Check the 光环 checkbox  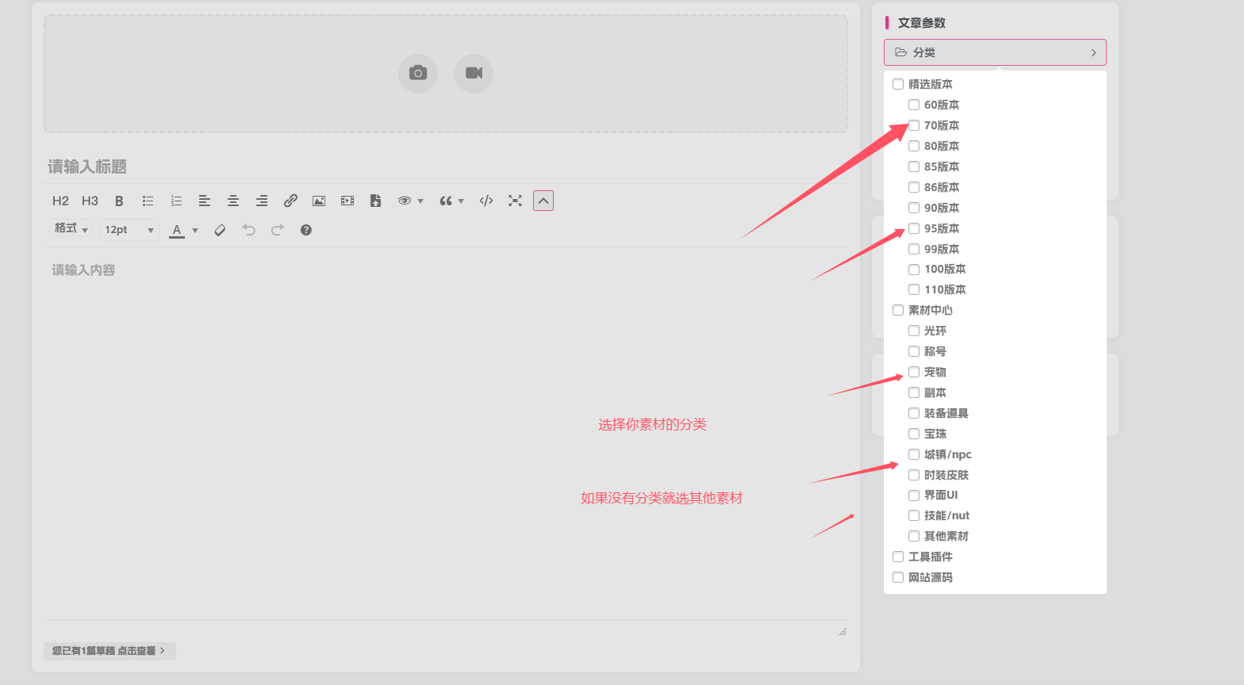coord(914,331)
